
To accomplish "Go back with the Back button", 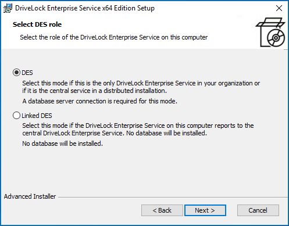I will (162, 210).
